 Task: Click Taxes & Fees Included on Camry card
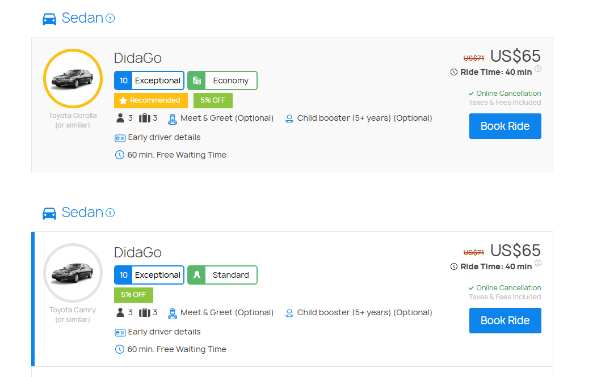point(505,297)
